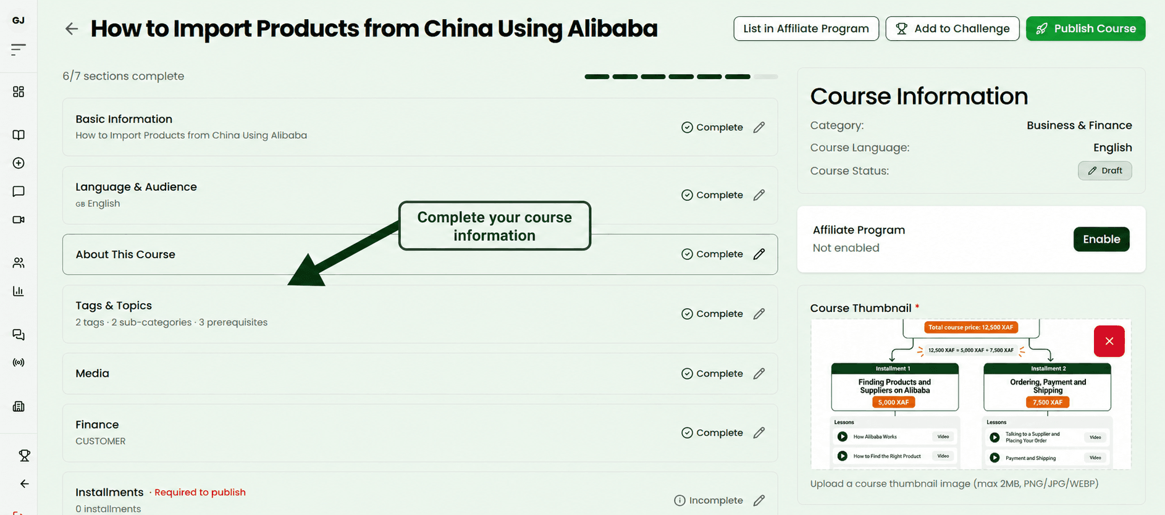This screenshot has height=515, width=1165.
Task: Click the Draft course status badge
Action: 1104,170
